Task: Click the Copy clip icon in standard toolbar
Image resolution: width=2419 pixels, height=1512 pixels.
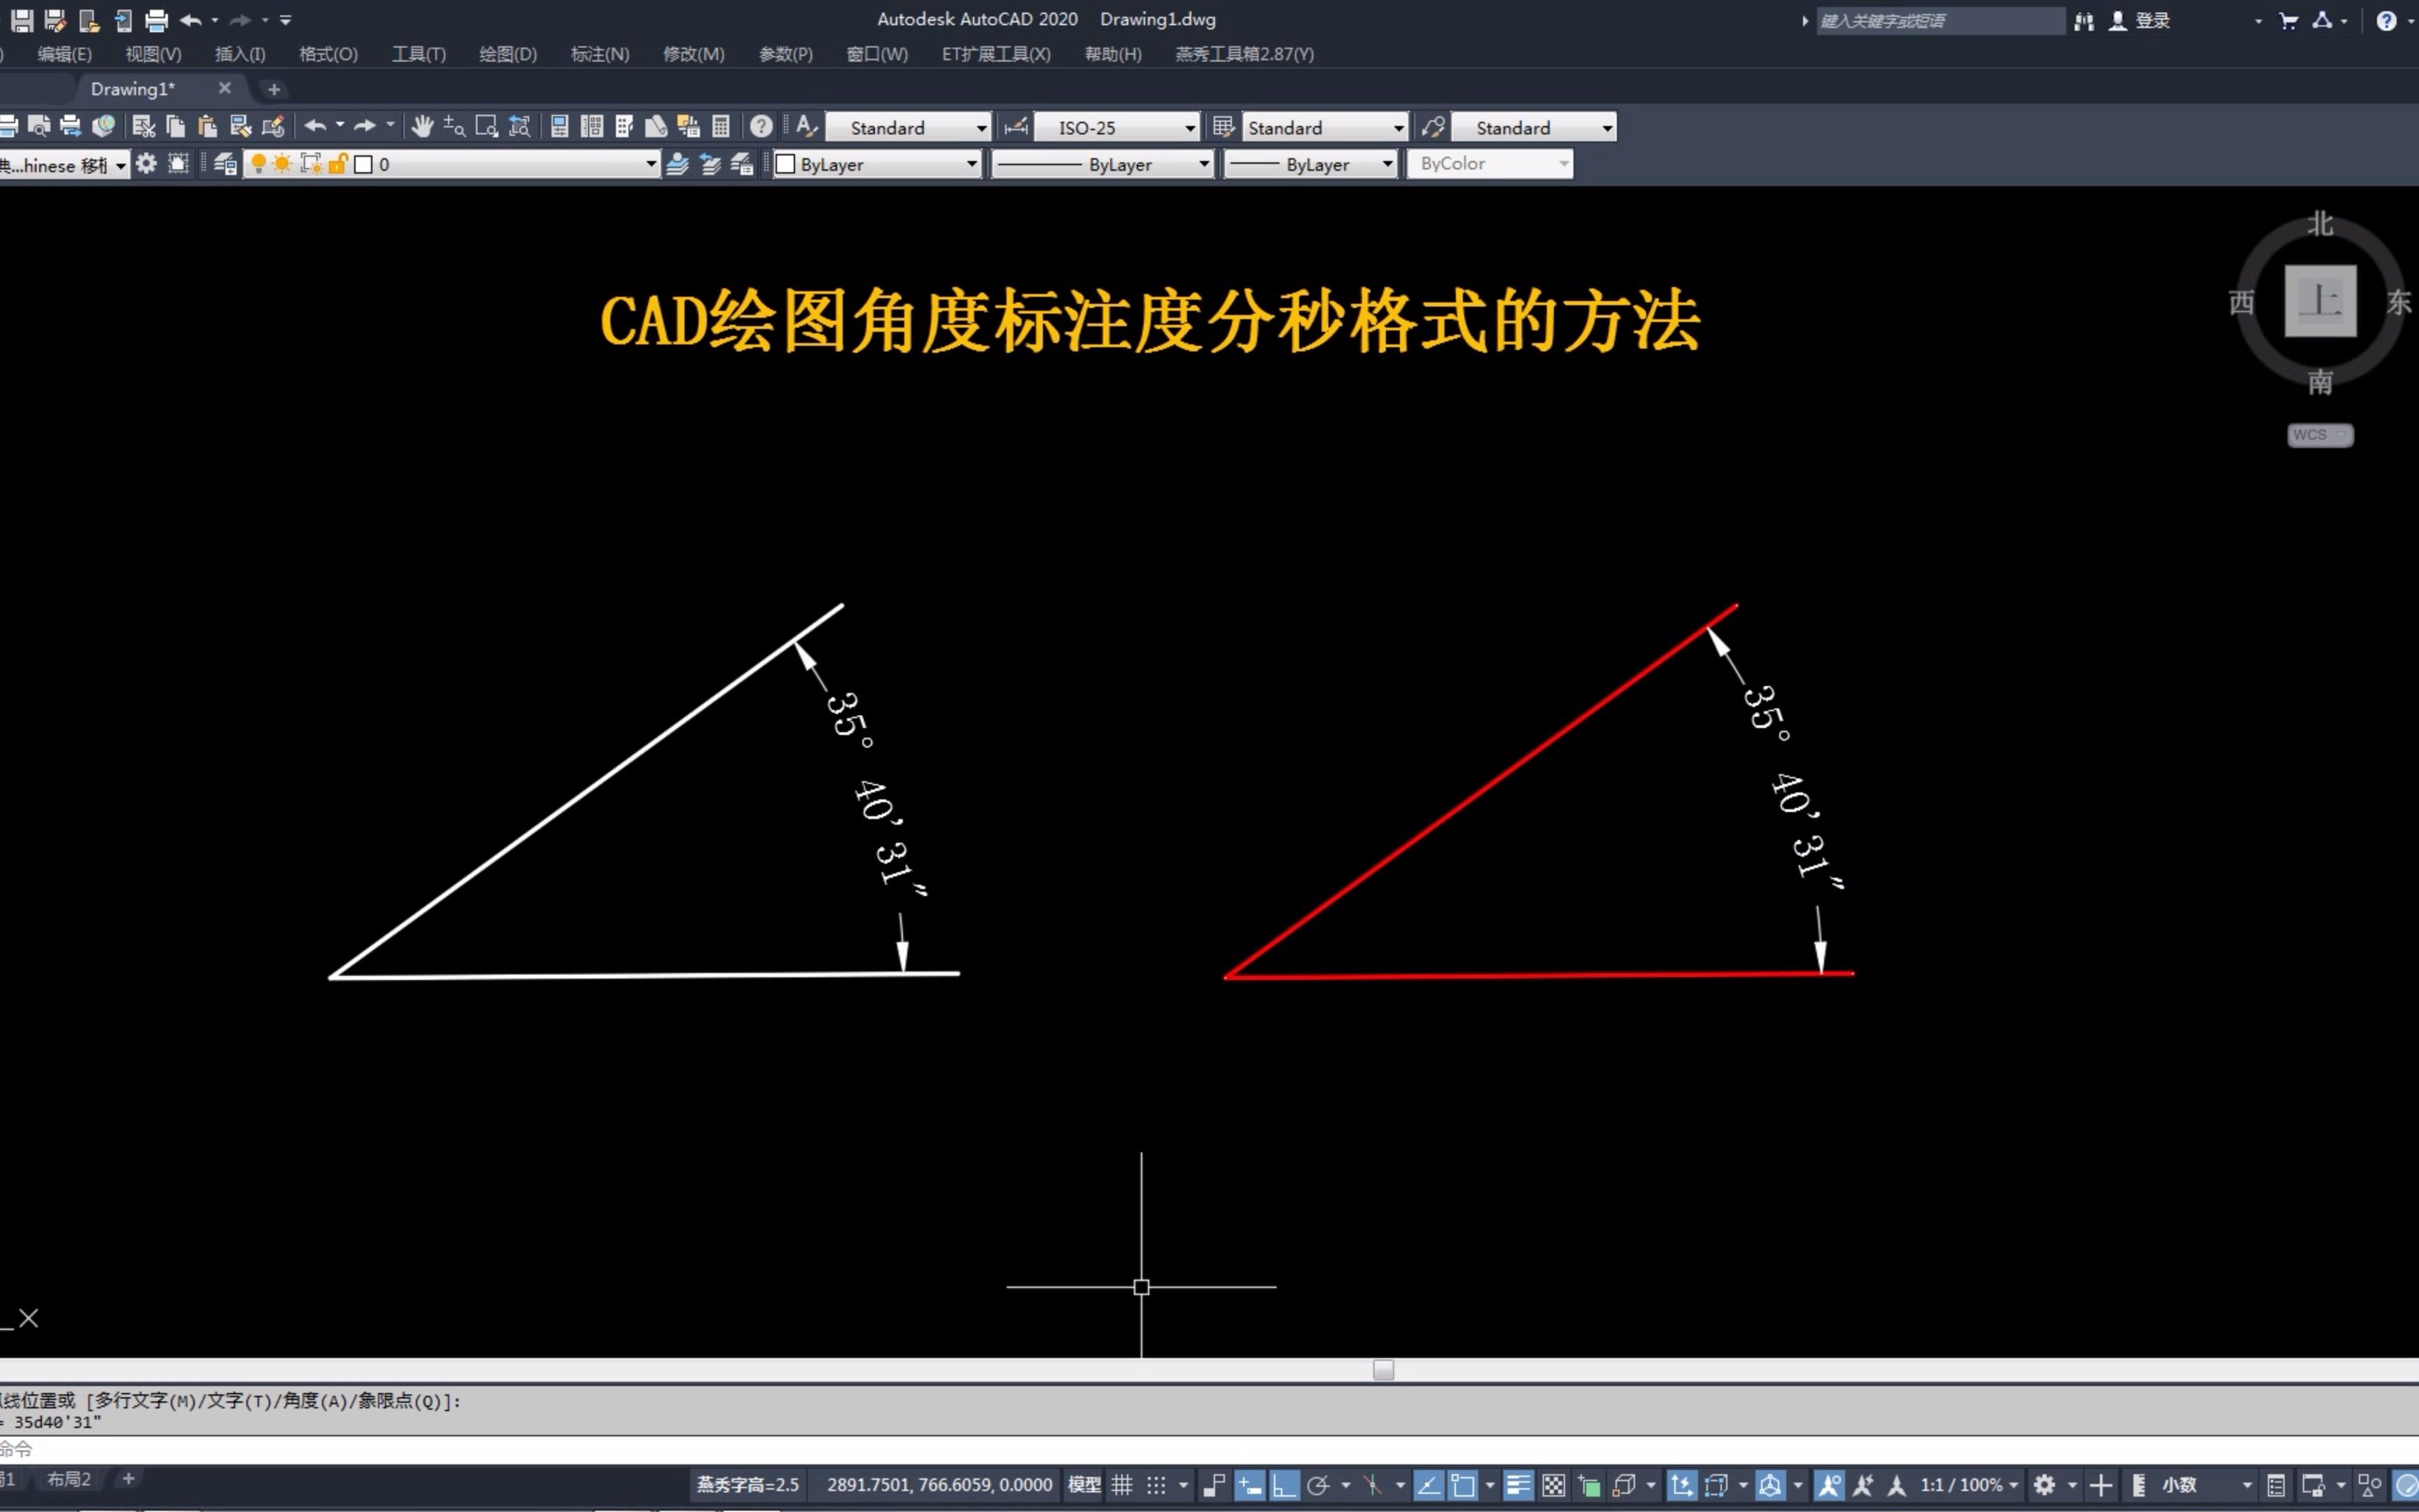Action: coord(175,126)
